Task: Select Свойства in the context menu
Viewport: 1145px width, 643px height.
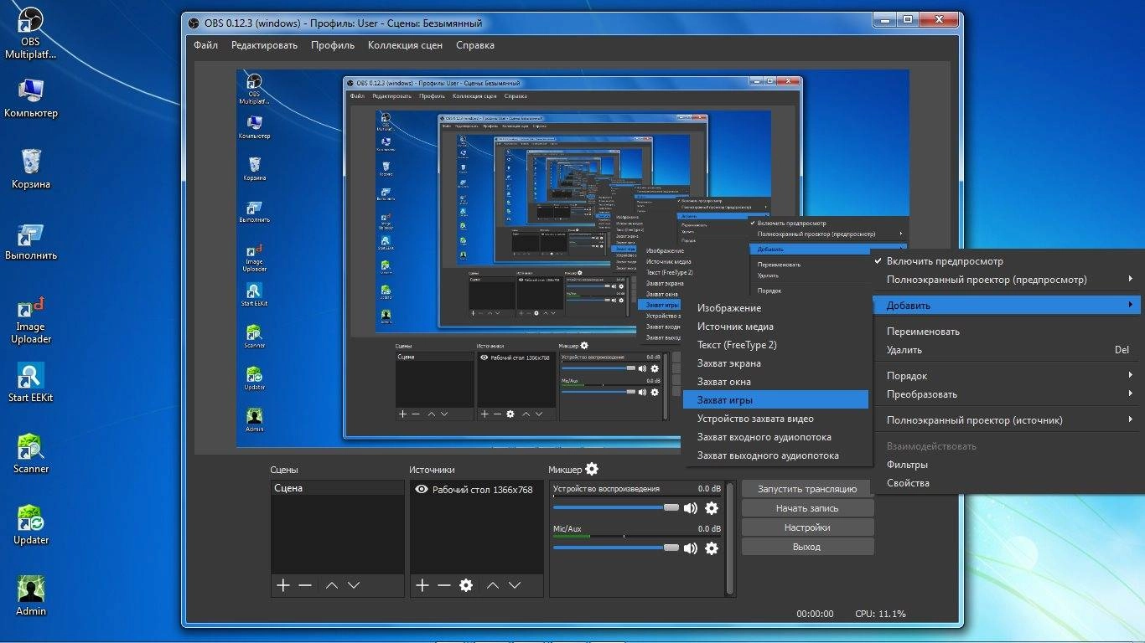Action: [x=1006, y=483]
